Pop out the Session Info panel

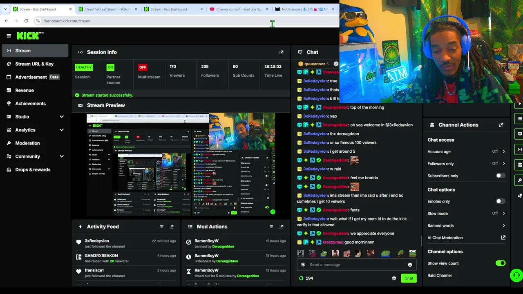pos(281,52)
